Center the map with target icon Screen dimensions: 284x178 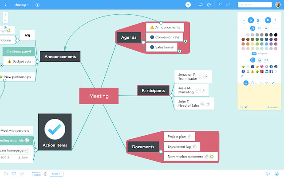point(5,28)
